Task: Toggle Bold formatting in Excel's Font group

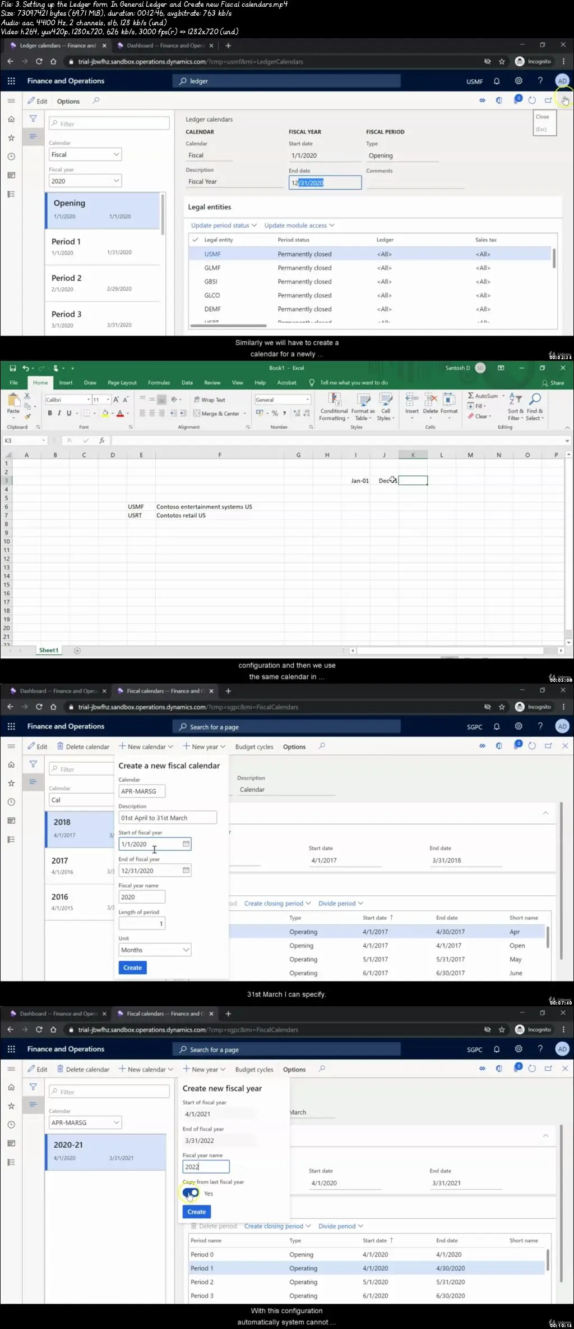Action: 50,413
